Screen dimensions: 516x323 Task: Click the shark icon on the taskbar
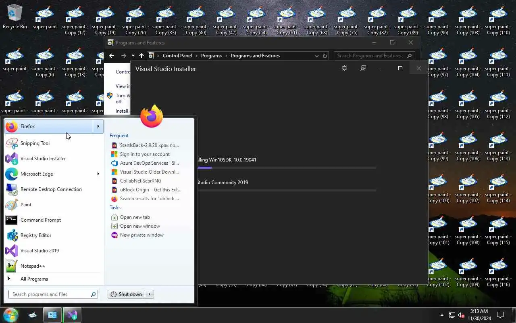[x=33, y=315]
